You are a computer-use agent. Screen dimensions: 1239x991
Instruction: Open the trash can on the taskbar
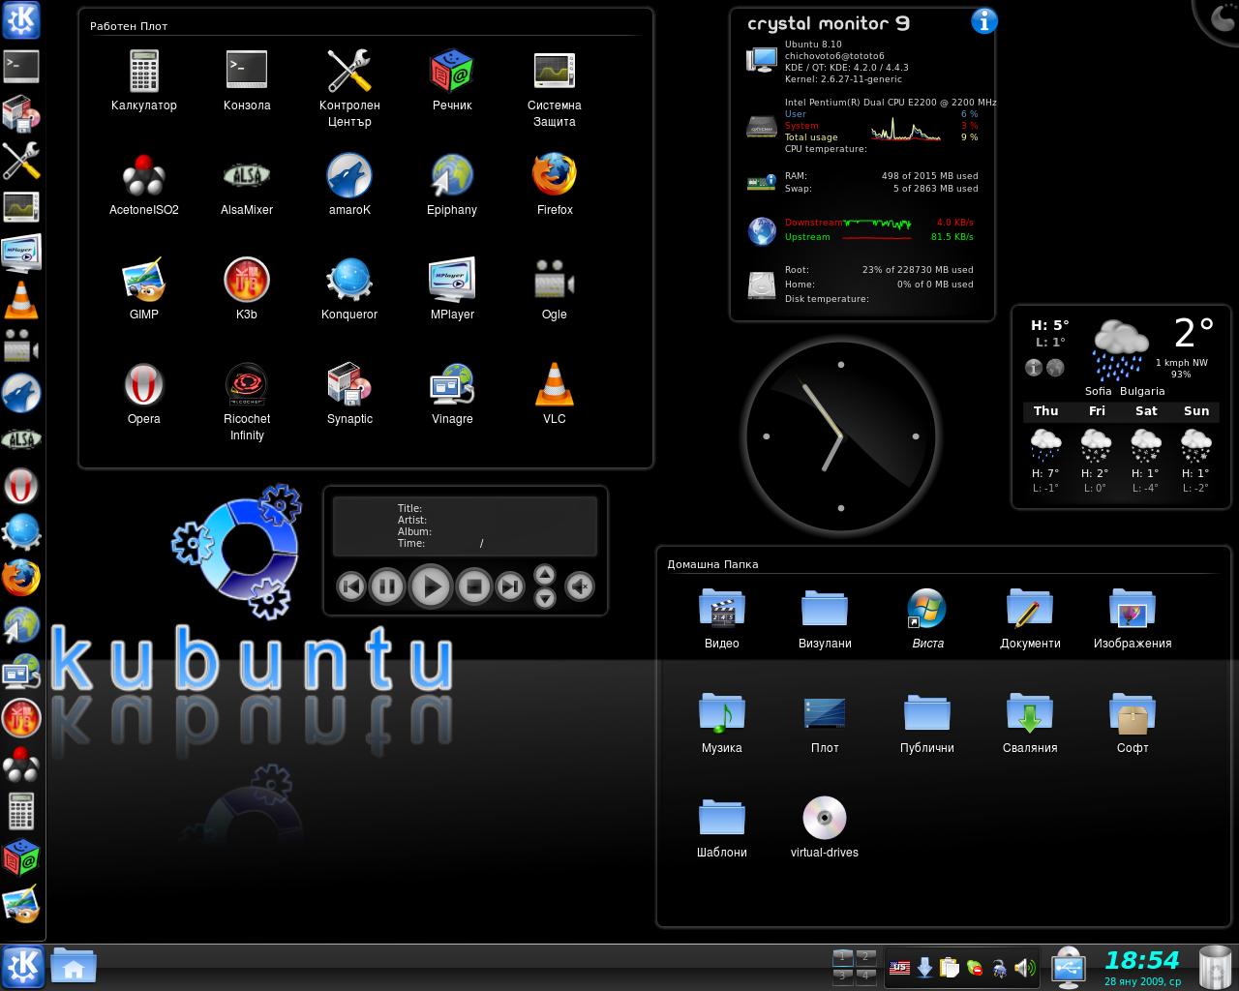(x=1216, y=967)
